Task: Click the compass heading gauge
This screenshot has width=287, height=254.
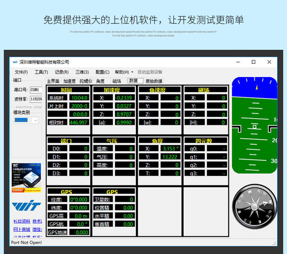Action: 254,206
